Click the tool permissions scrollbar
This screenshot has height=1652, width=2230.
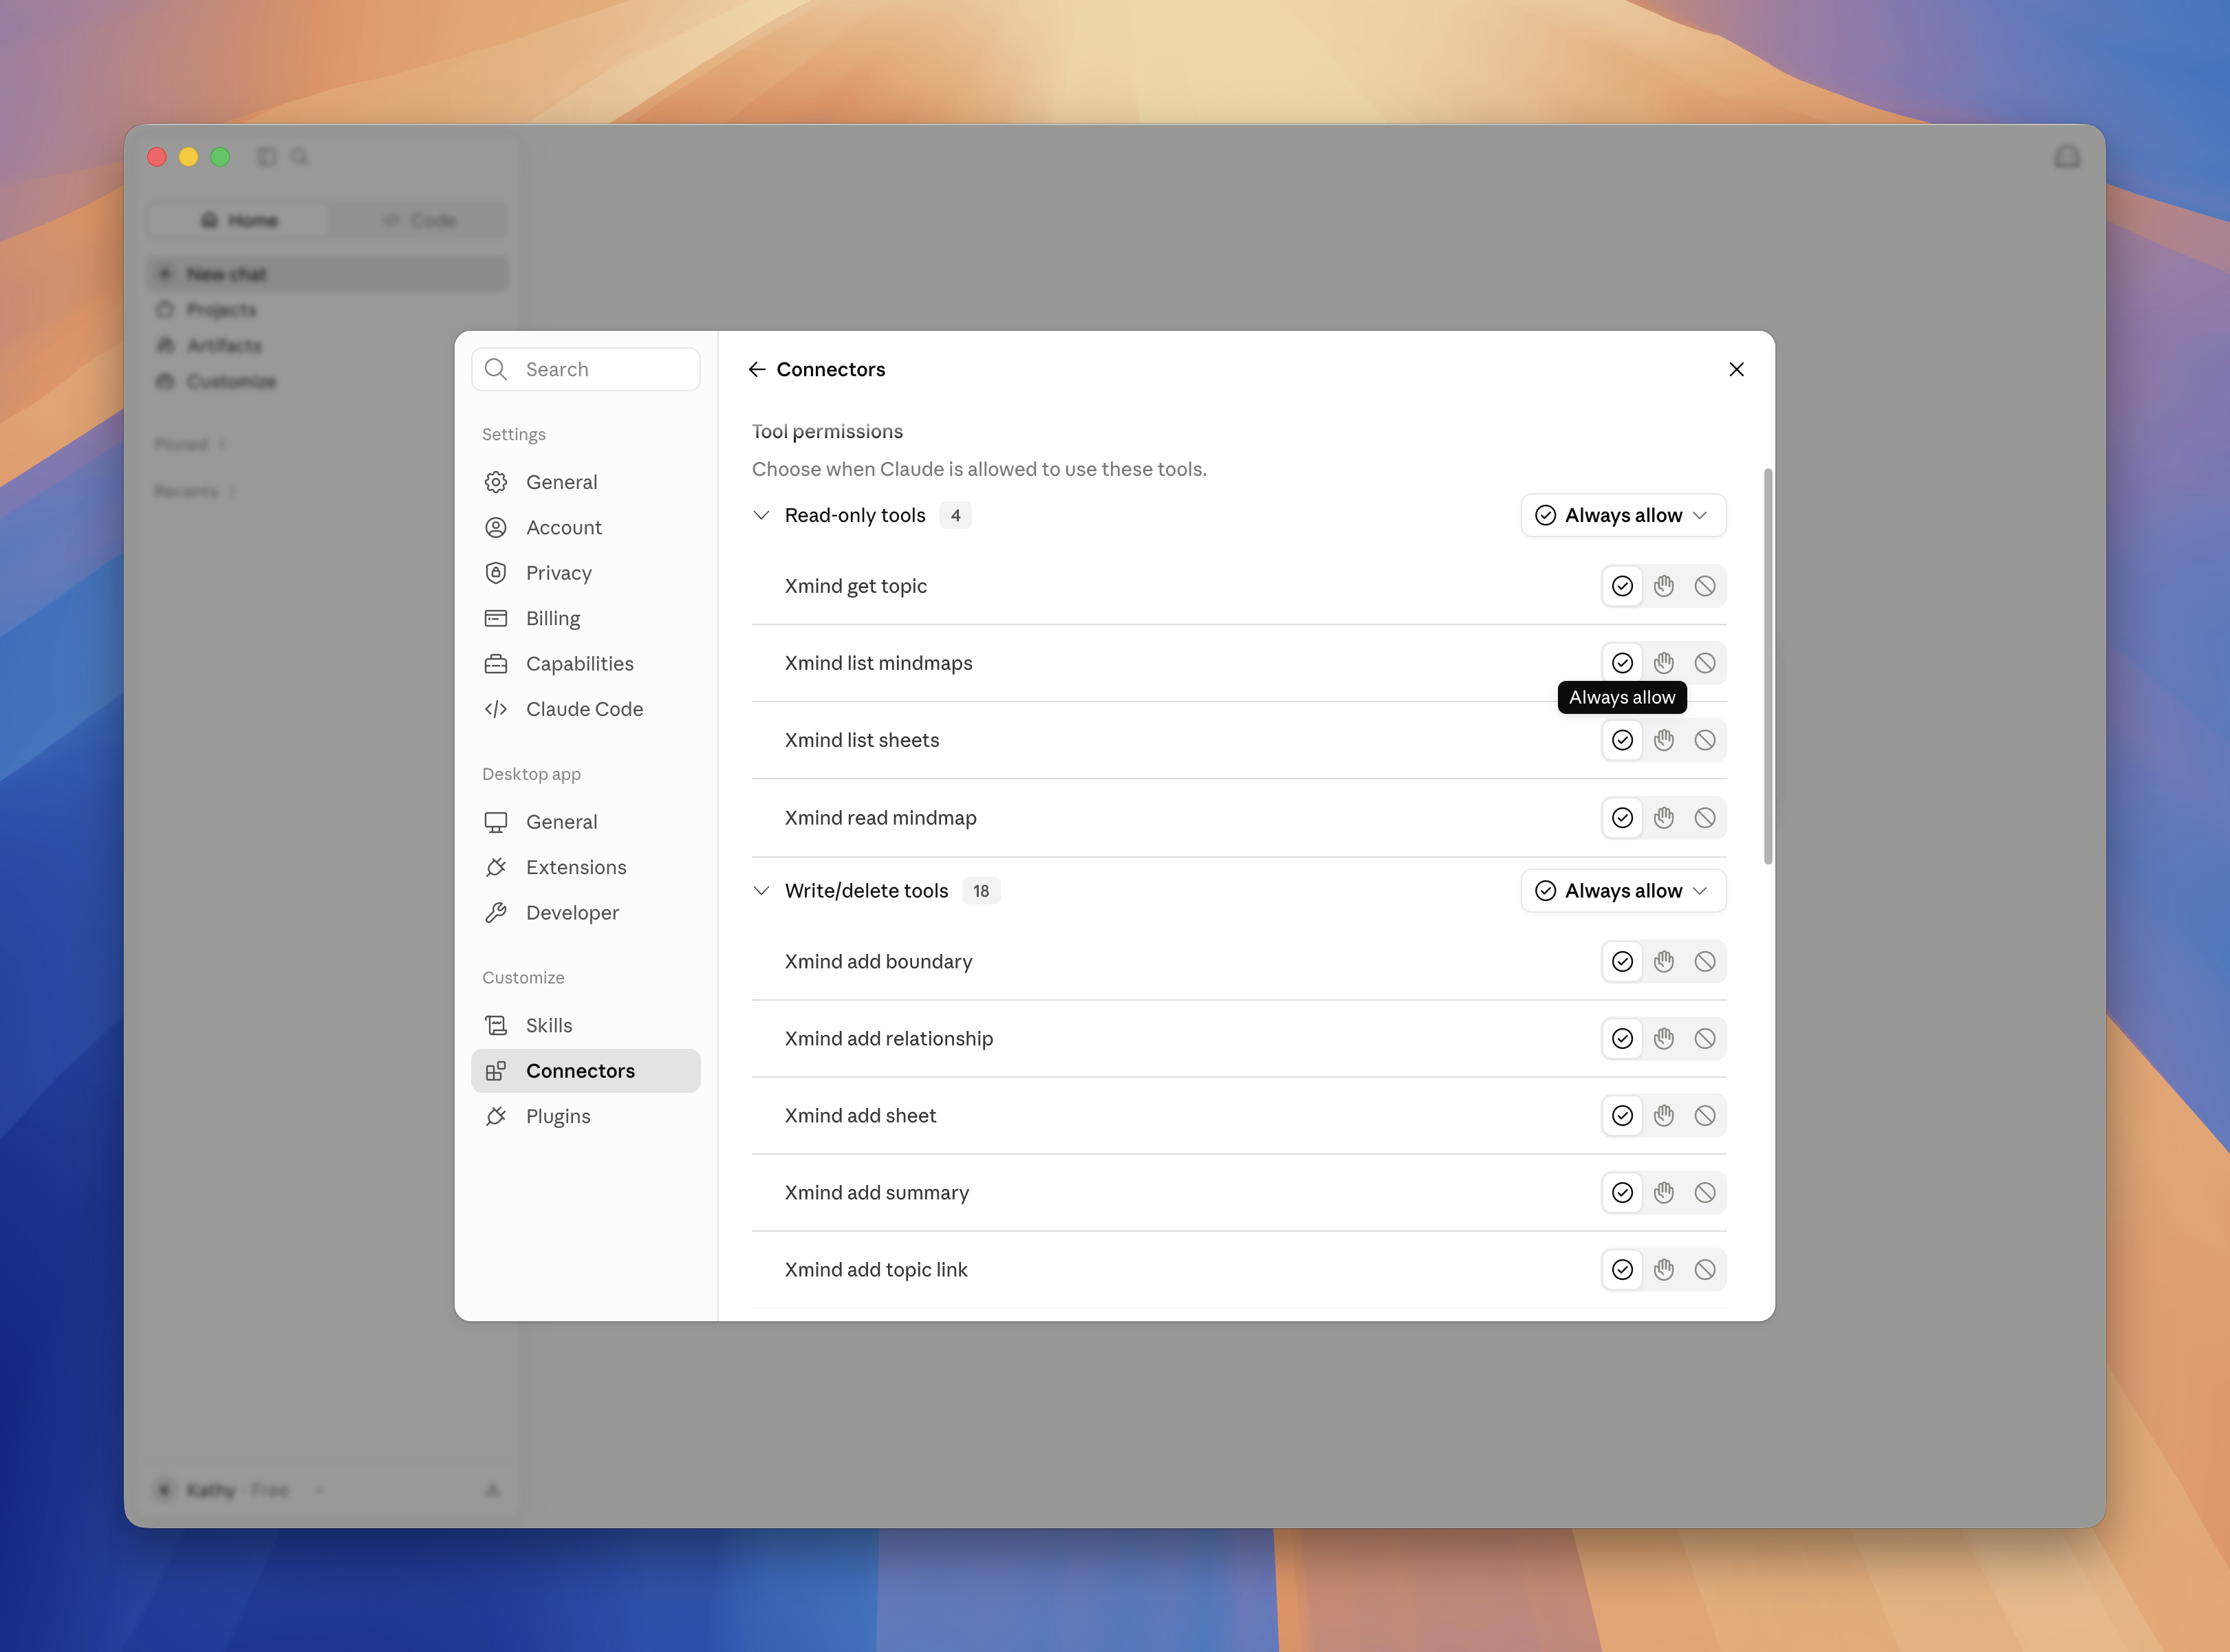(x=1768, y=666)
